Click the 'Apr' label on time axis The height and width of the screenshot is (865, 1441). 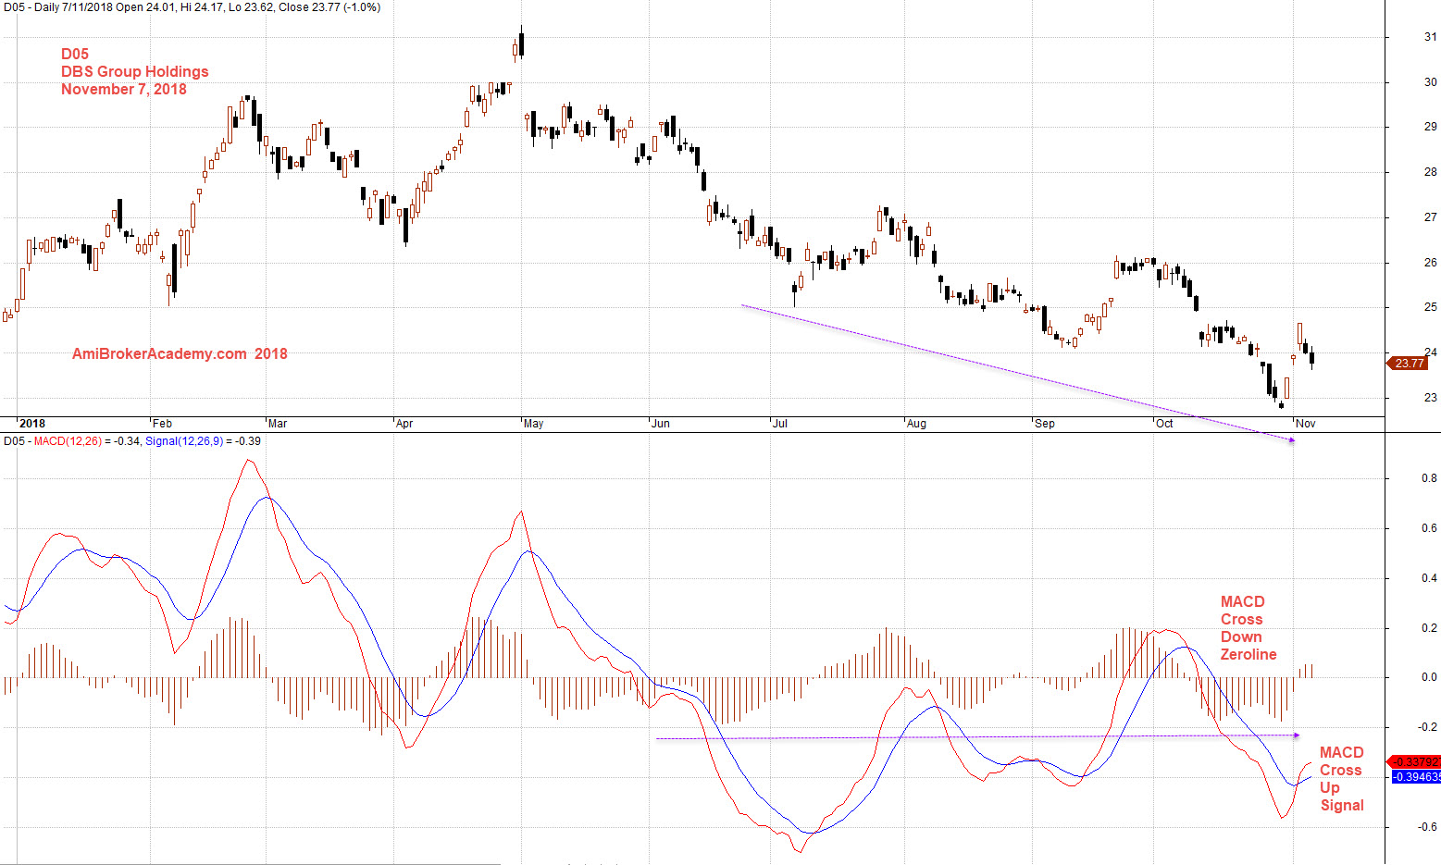pos(404,424)
